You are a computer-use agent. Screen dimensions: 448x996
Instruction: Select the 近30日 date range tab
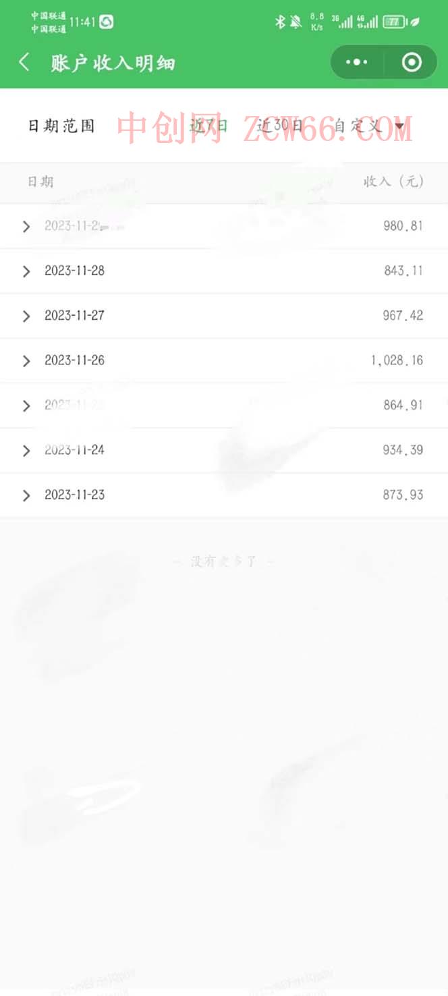click(x=280, y=126)
